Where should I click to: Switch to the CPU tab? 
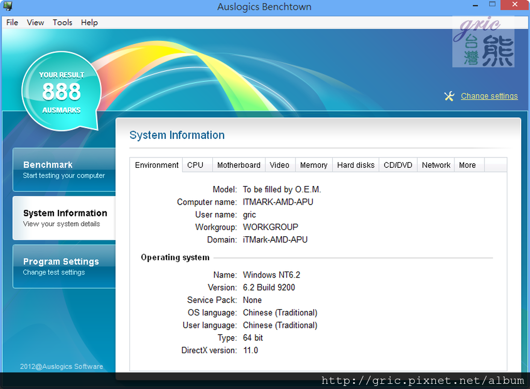pyautogui.click(x=195, y=165)
